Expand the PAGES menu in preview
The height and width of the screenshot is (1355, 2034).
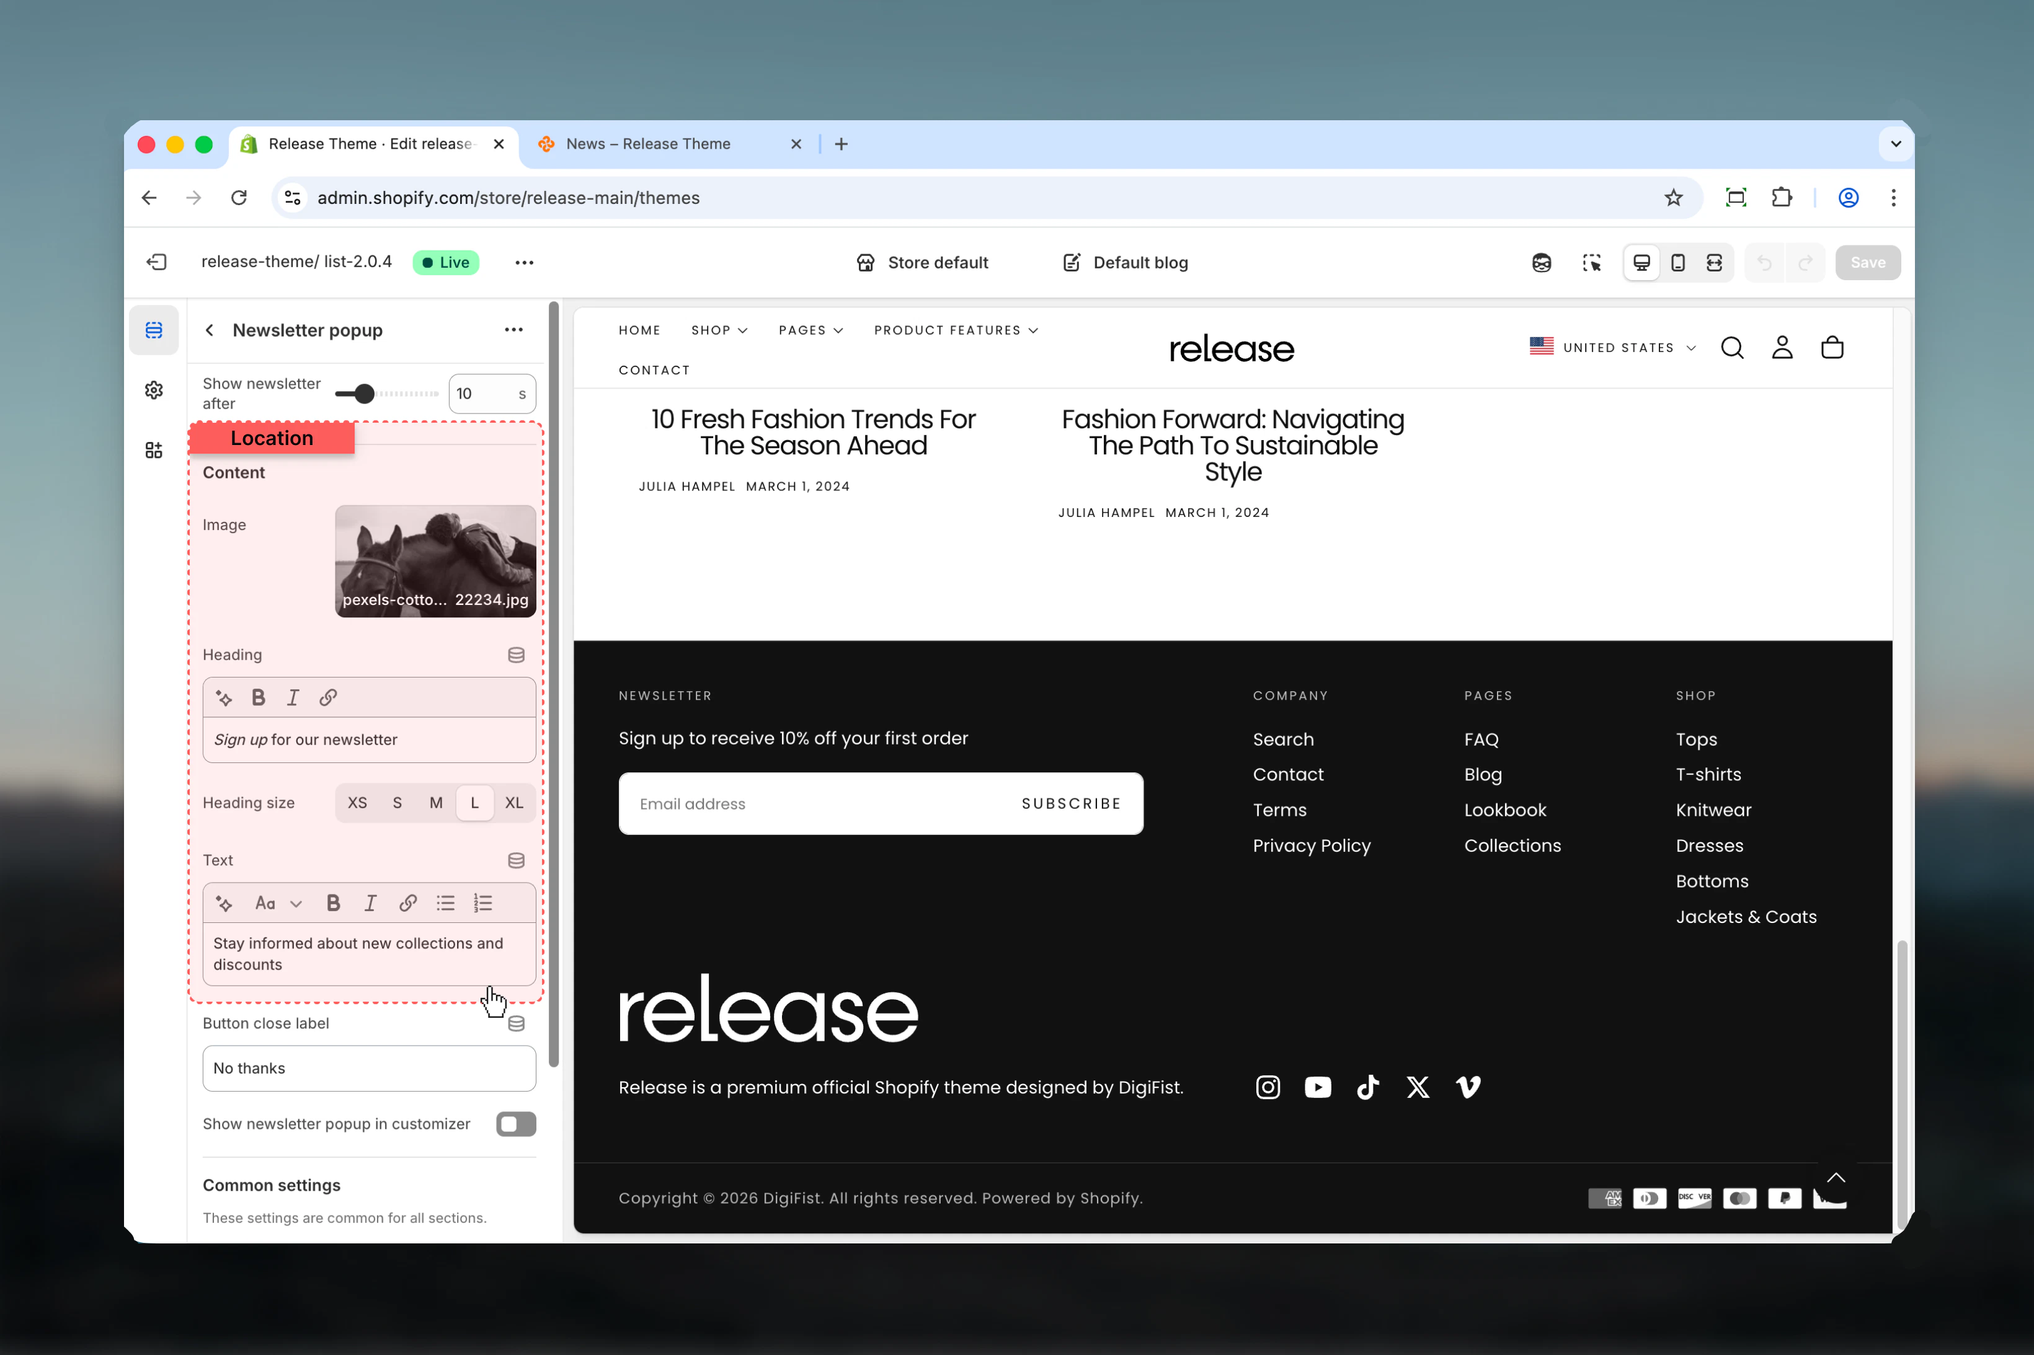[x=811, y=330]
